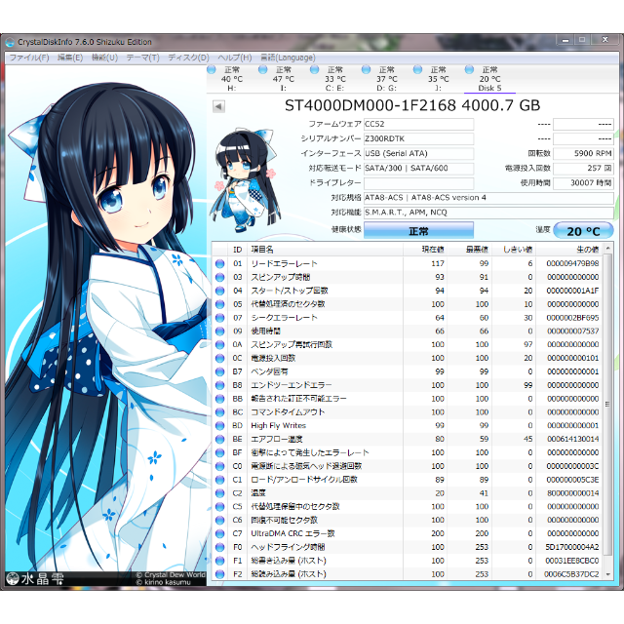This screenshot has height=624, width=624.
Task: Click the raw value 00614130014
Action: coord(572,440)
